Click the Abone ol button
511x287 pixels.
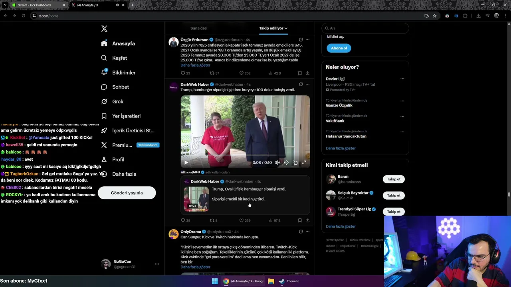[x=339, y=48]
